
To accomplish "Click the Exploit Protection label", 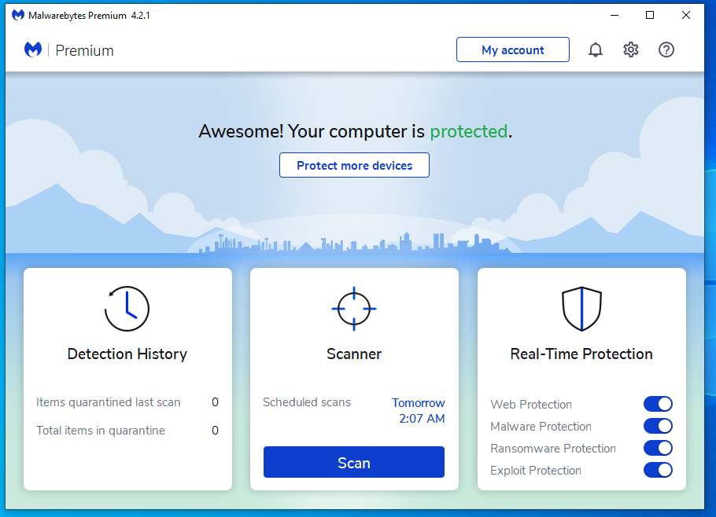I will pos(536,471).
